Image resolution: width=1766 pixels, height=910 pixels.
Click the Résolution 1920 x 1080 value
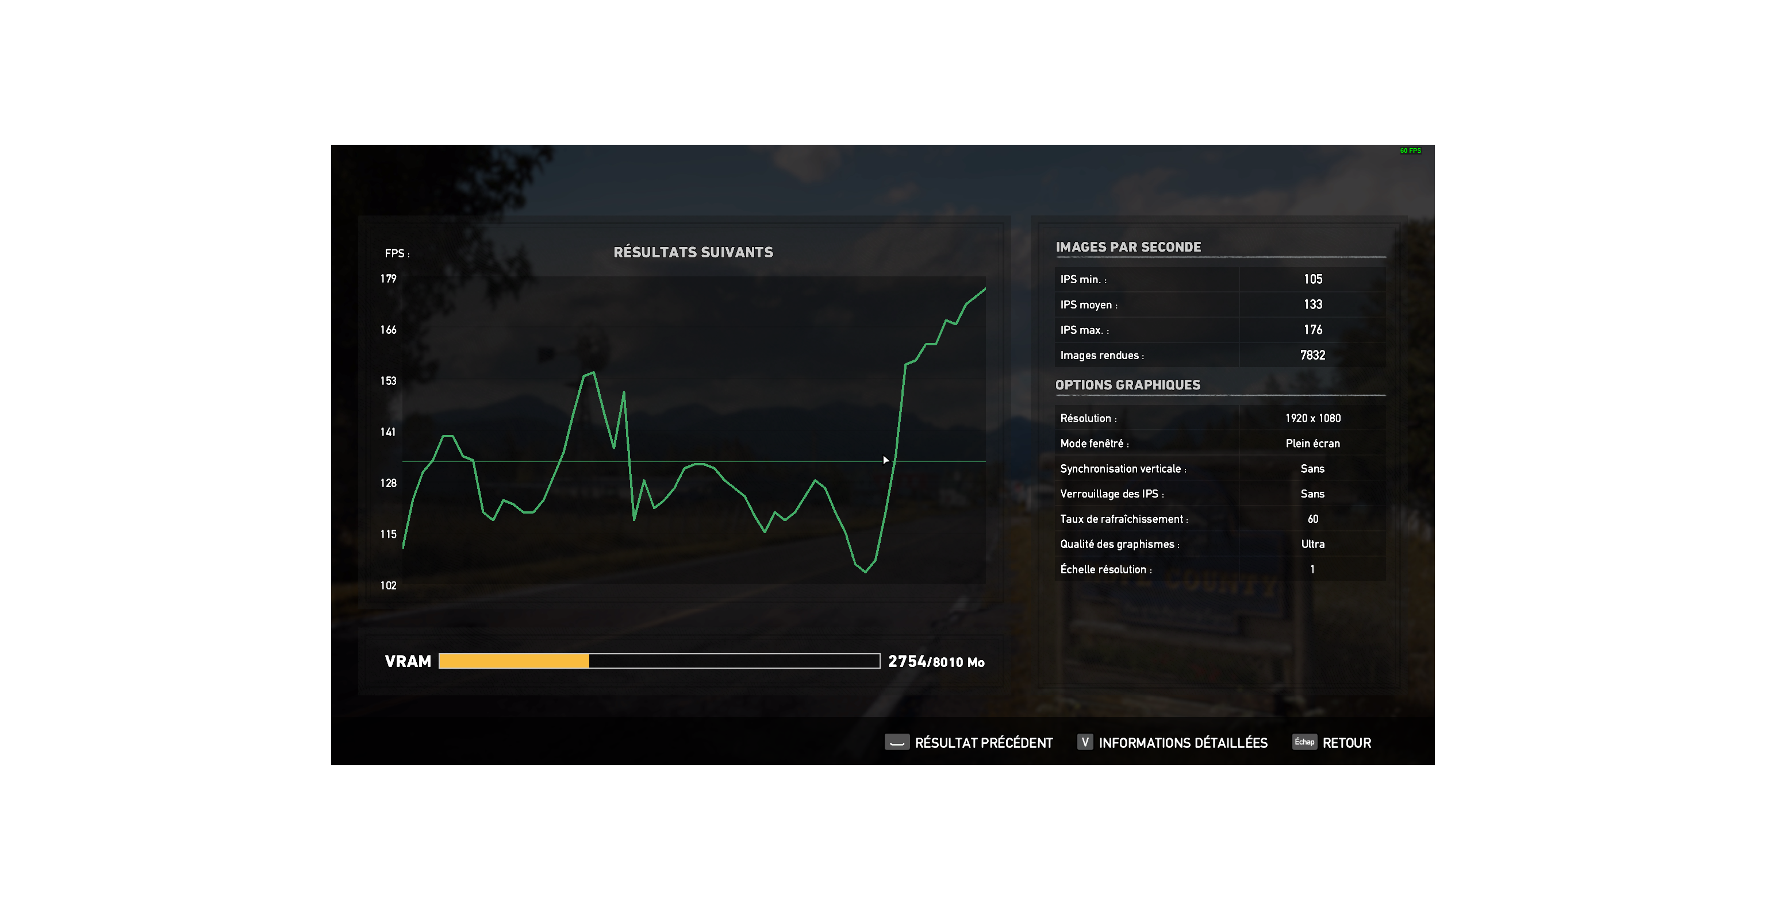tap(1312, 419)
